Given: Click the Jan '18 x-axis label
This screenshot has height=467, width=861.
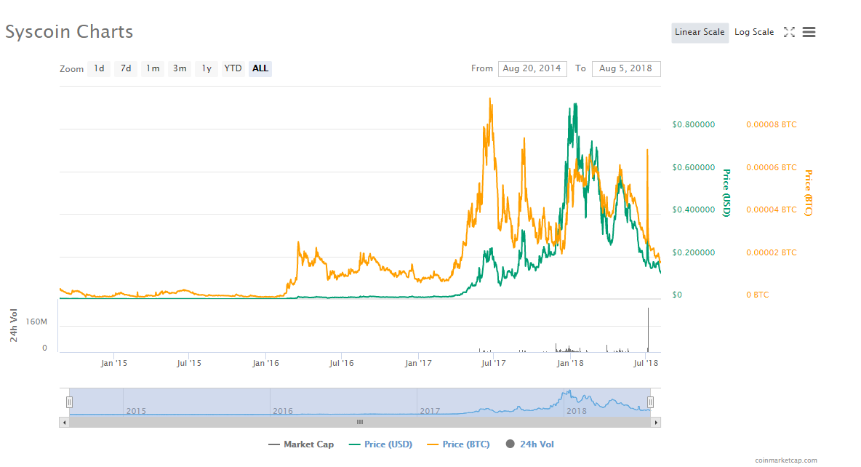Looking at the screenshot, I should [x=571, y=363].
